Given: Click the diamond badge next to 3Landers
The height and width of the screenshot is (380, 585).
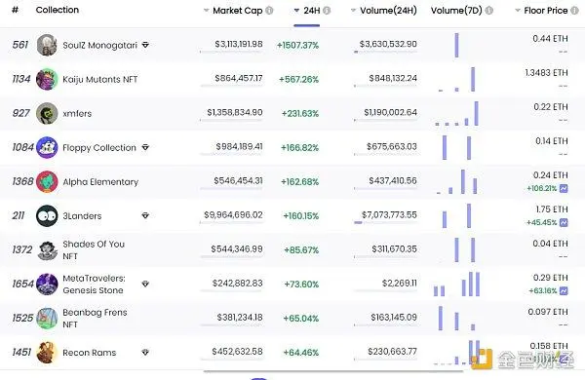Looking at the screenshot, I should pyautogui.click(x=145, y=215).
